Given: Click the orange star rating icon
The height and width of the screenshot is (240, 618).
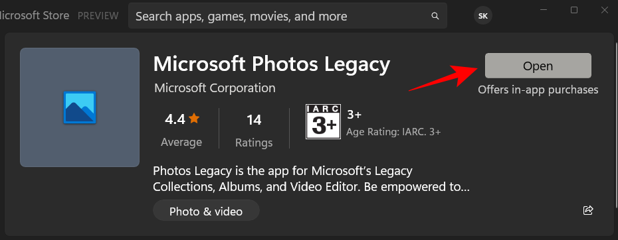Looking at the screenshot, I should 194,118.
